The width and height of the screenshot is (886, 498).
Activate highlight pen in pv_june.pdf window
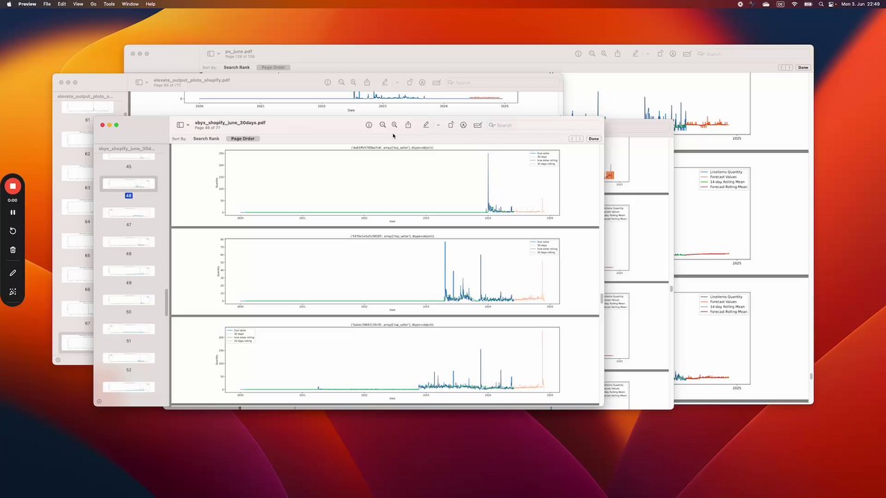coord(635,54)
